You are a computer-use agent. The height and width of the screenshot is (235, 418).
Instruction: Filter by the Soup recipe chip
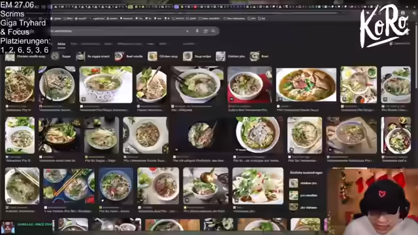pyautogui.click(x=197, y=57)
